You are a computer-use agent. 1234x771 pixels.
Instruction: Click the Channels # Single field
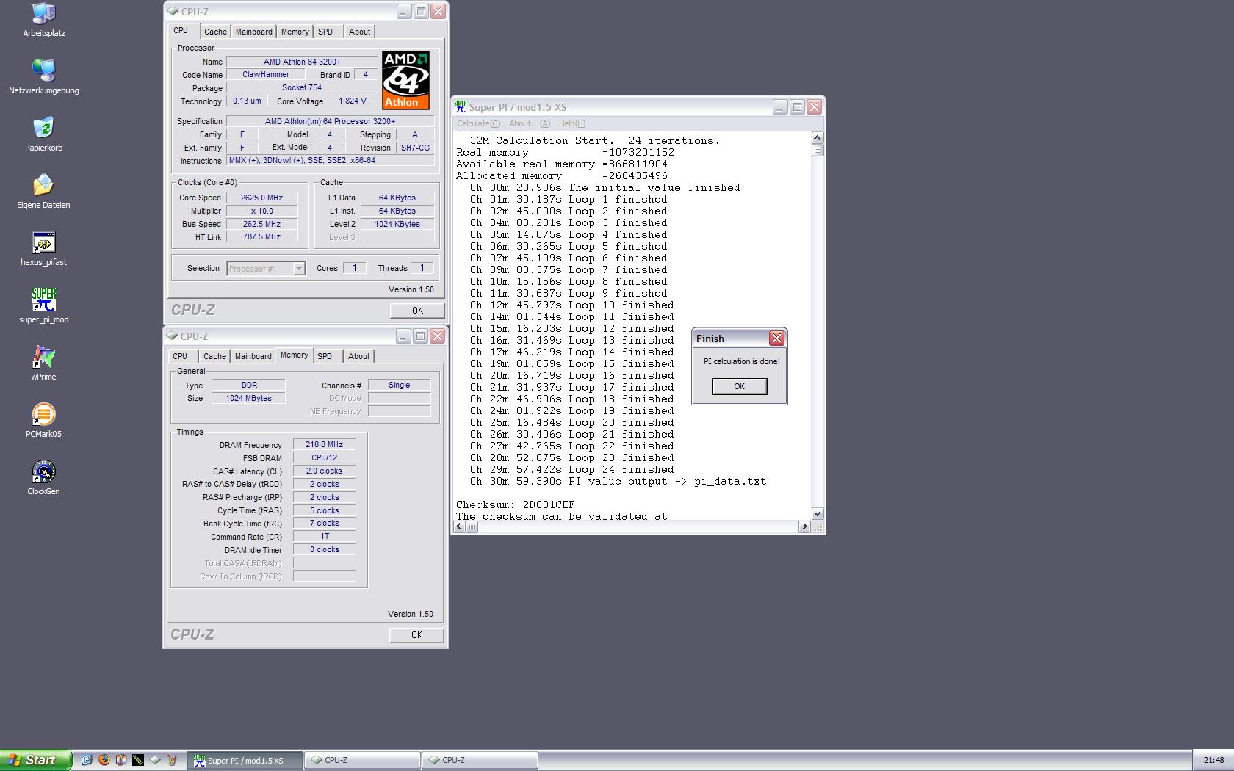tap(399, 385)
